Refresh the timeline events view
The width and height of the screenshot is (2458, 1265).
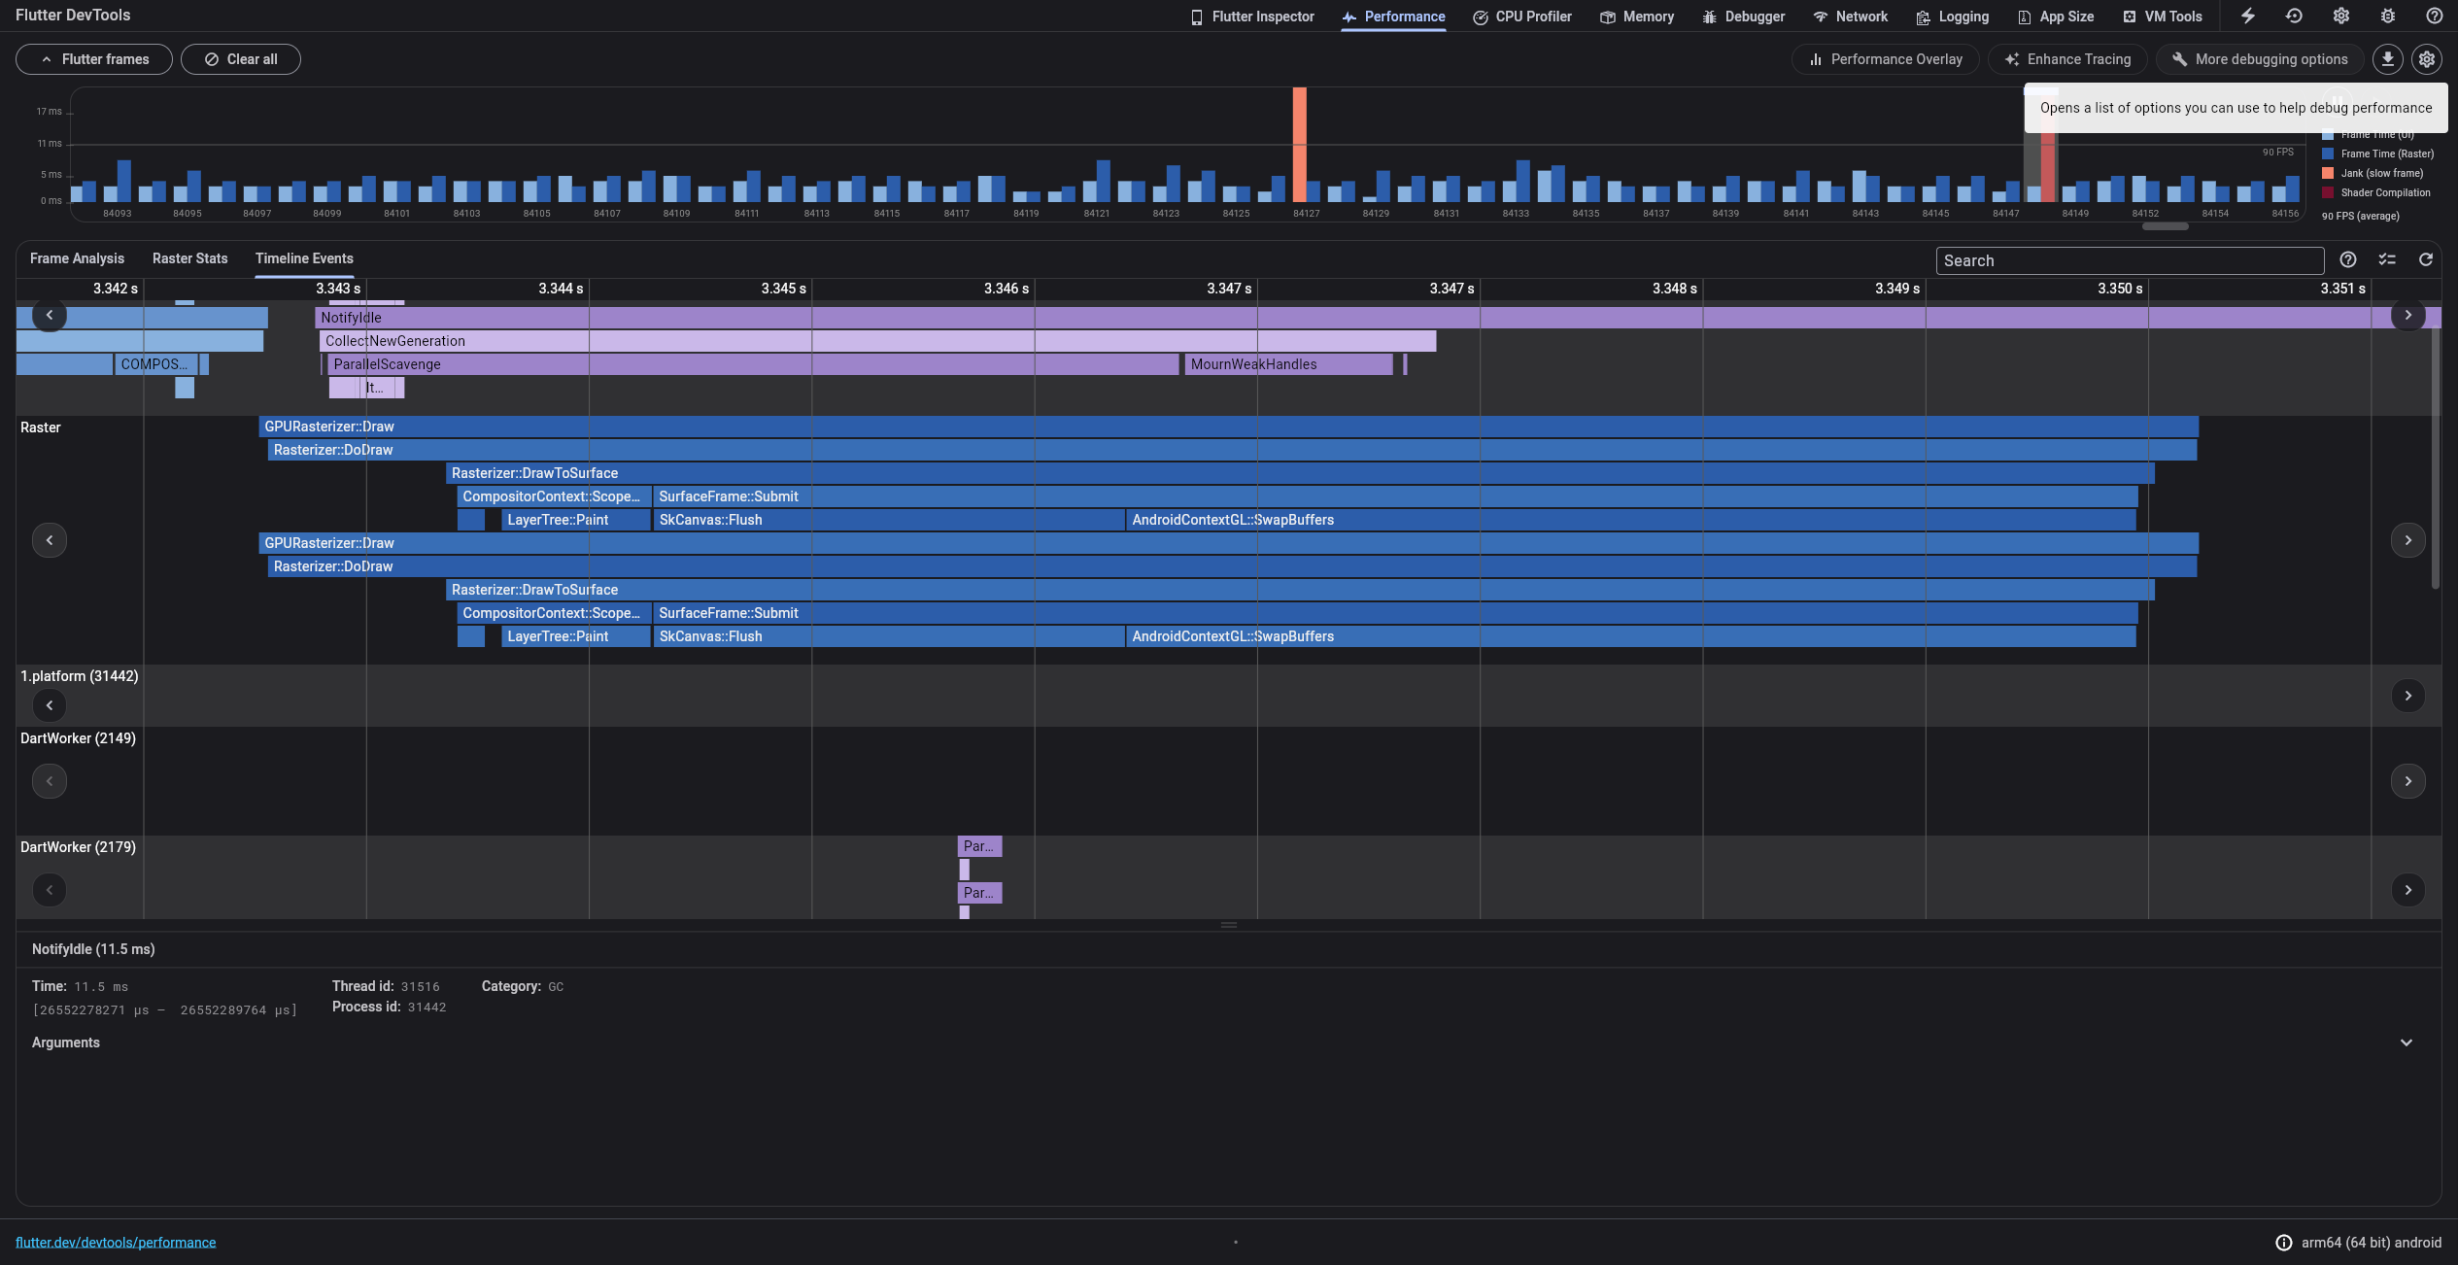(x=2425, y=259)
